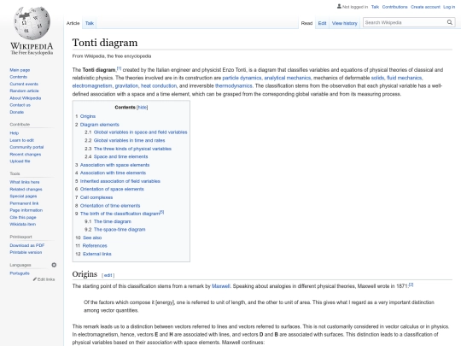Screen dimensions: 461x346
Task: Click the Not logged in user icon
Action: click(x=339, y=7)
